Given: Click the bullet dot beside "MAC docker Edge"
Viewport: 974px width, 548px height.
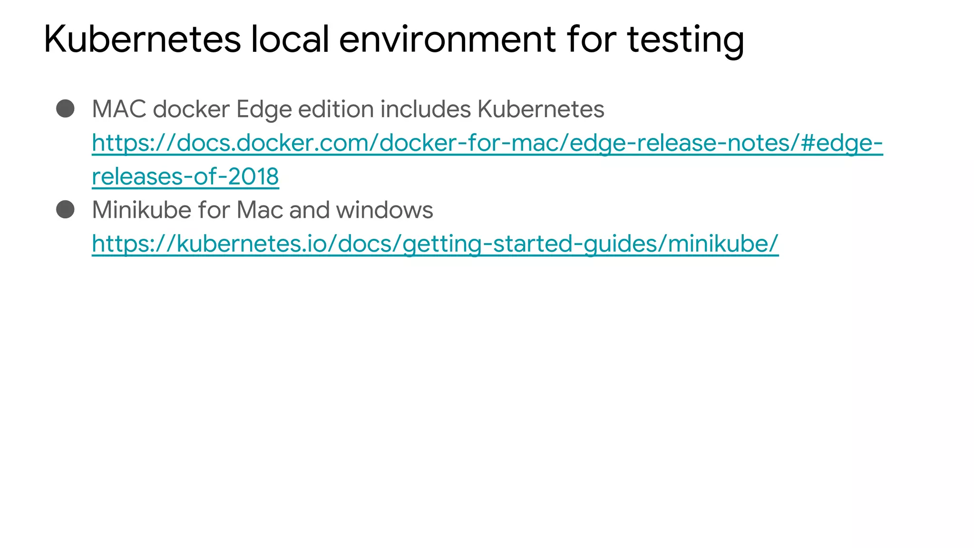Looking at the screenshot, I should (x=65, y=108).
